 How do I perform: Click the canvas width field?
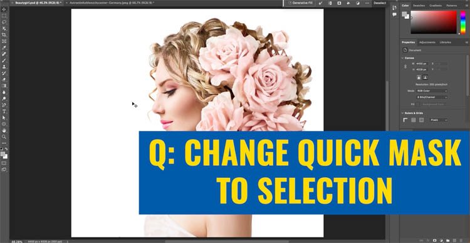coord(422,63)
